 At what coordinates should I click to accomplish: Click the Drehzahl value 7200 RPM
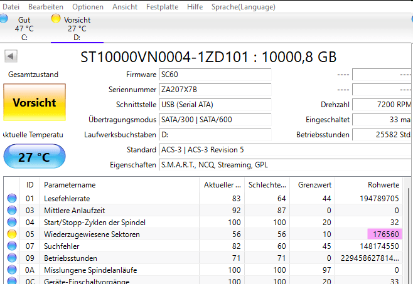point(382,105)
